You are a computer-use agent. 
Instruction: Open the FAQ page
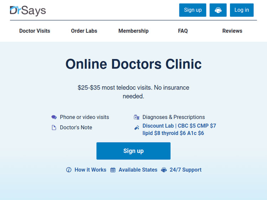183,31
